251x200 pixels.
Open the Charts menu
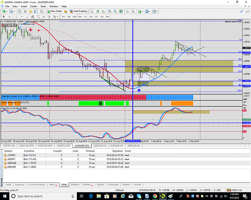[33, 6]
